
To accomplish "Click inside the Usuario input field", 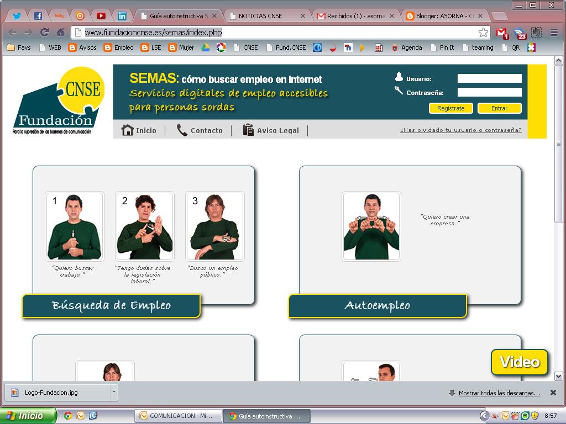I will 490,79.
